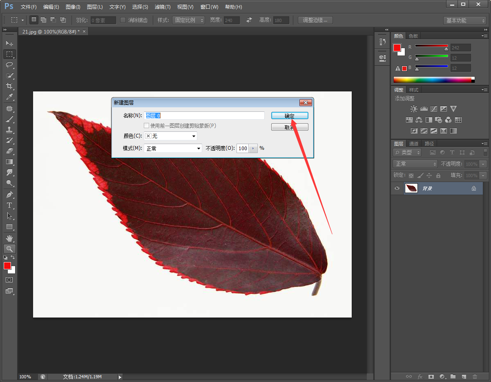Select the Eyedropper tool
Image resolution: width=491 pixels, height=382 pixels.
point(9,97)
